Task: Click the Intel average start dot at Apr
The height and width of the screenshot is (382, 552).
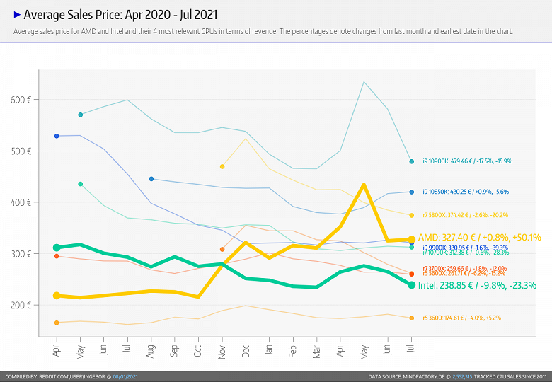Action: pyautogui.click(x=57, y=248)
